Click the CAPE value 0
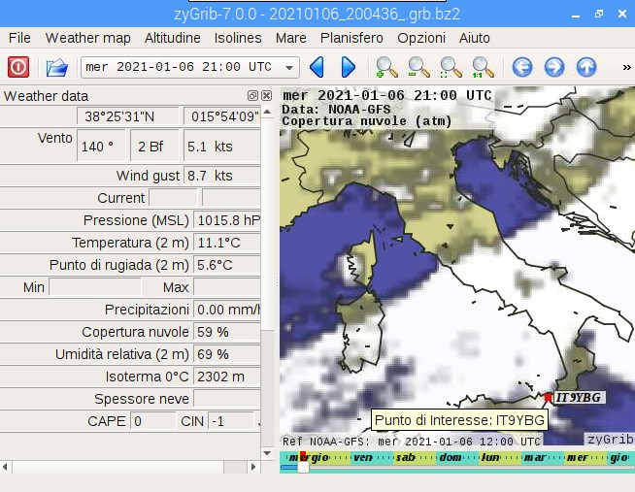 pyautogui.click(x=153, y=421)
